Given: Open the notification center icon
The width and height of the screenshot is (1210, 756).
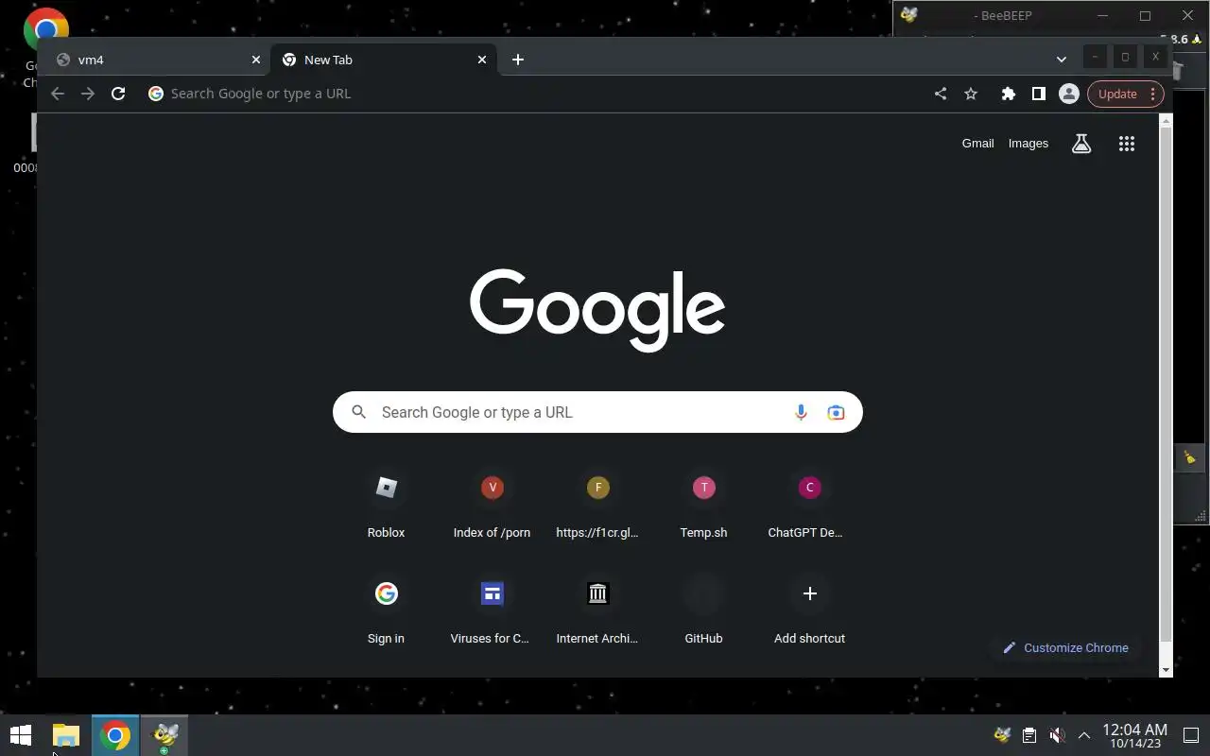Looking at the screenshot, I should (x=1191, y=735).
